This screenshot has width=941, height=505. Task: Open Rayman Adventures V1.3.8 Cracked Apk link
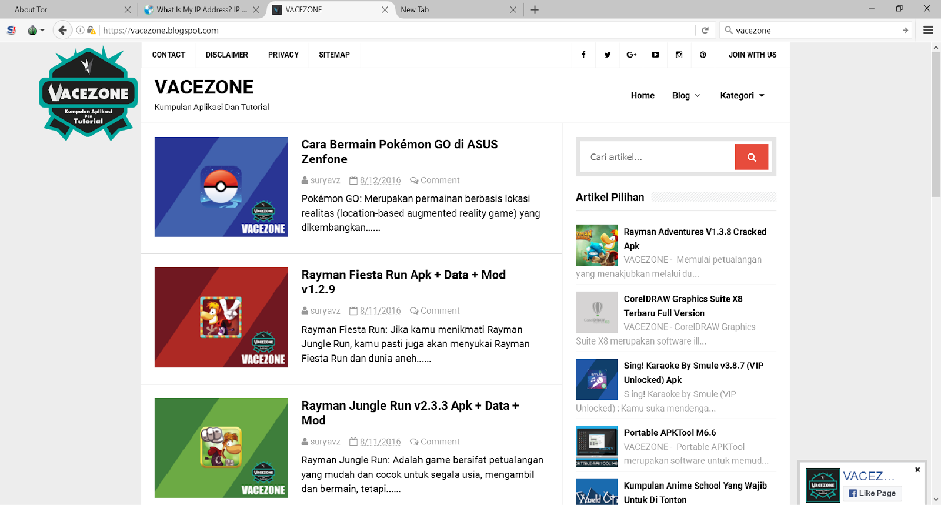(695, 239)
